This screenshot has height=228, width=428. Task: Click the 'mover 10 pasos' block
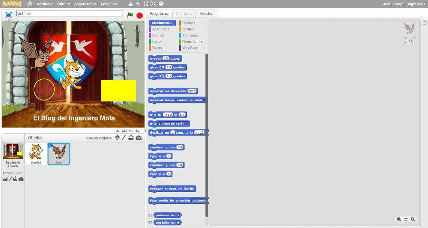point(165,58)
